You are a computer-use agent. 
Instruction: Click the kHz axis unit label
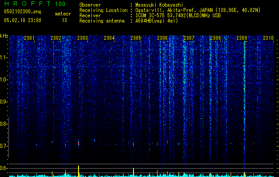click(x=4, y=36)
